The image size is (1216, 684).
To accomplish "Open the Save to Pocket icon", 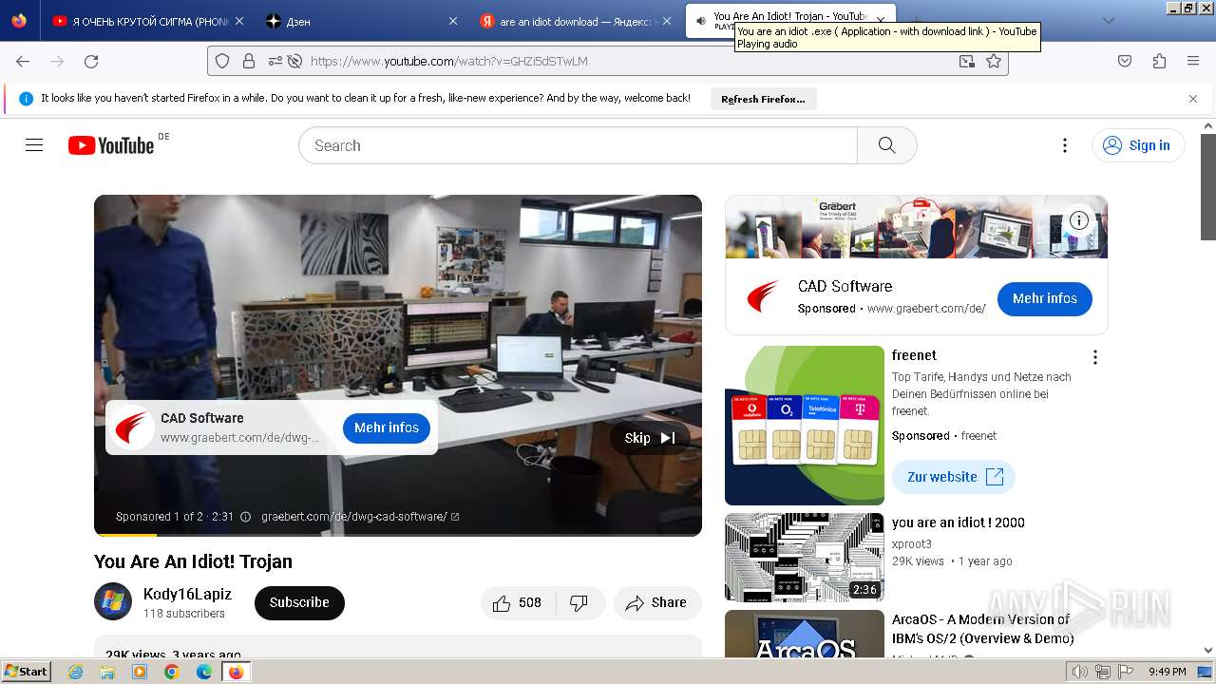I will point(1125,61).
